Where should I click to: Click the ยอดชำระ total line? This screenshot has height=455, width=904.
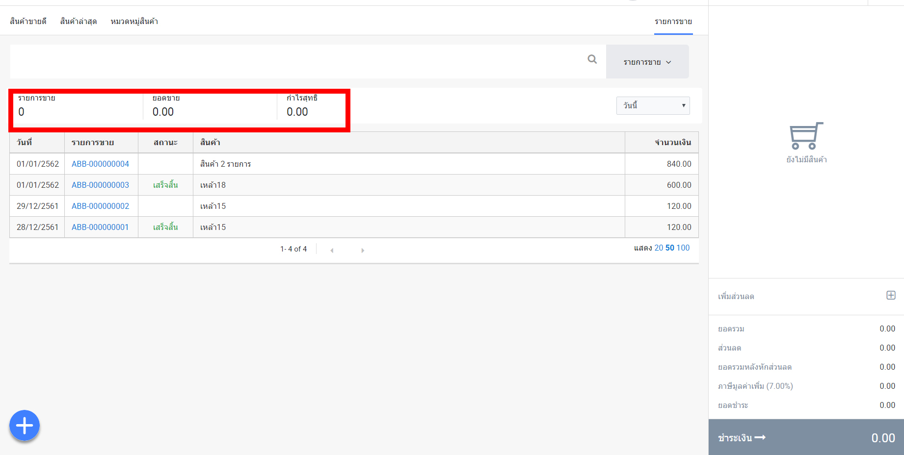pos(806,405)
